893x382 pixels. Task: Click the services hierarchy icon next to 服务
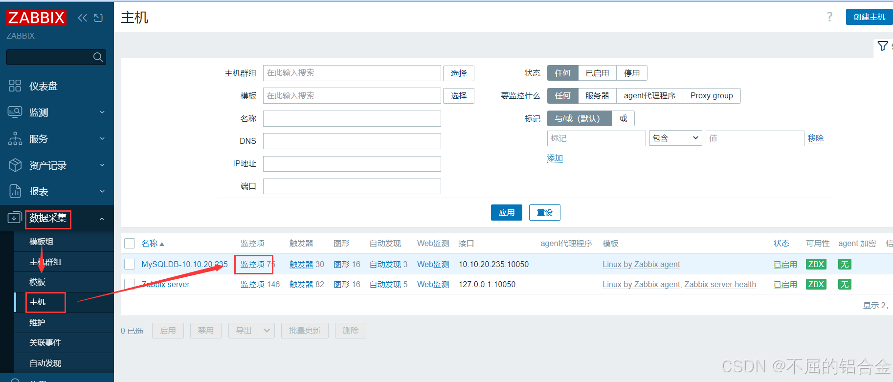pos(15,139)
